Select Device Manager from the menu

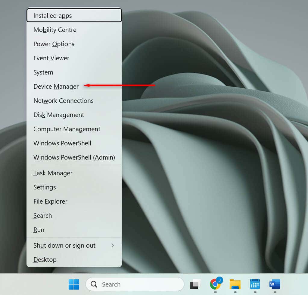click(56, 87)
